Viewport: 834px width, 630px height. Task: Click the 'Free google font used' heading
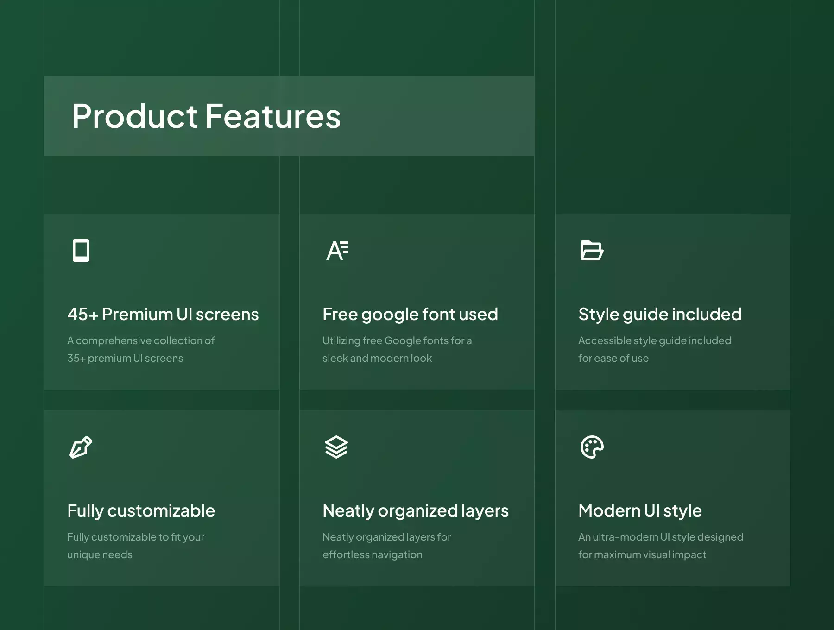click(410, 314)
